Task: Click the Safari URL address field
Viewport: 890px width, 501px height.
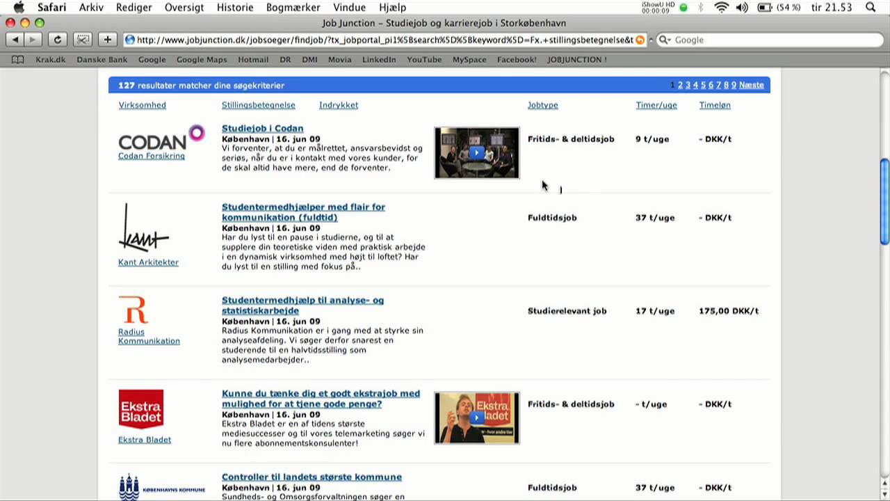Action: (385, 40)
